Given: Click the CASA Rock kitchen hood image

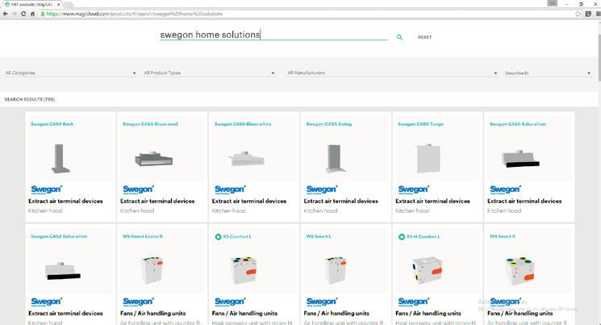Looking at the screenshot, I should pyautogui.click(x=61, y=159).
